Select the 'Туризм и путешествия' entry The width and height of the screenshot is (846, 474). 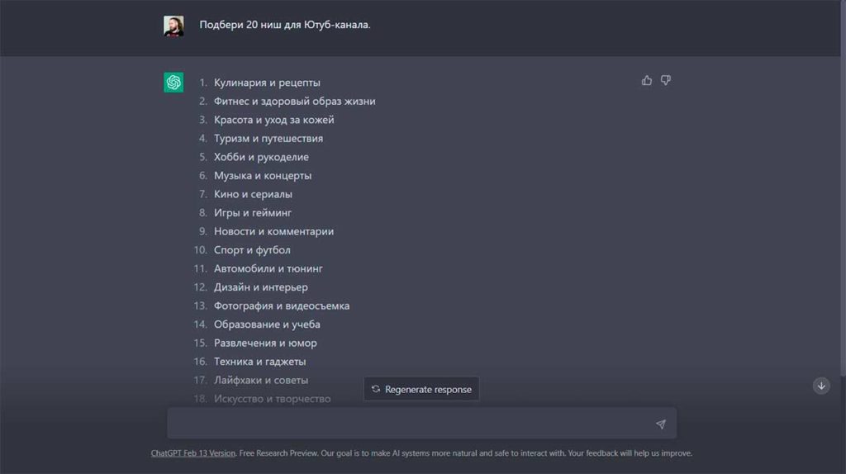click(269, 139)
